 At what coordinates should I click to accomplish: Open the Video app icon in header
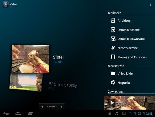point(5,4)
